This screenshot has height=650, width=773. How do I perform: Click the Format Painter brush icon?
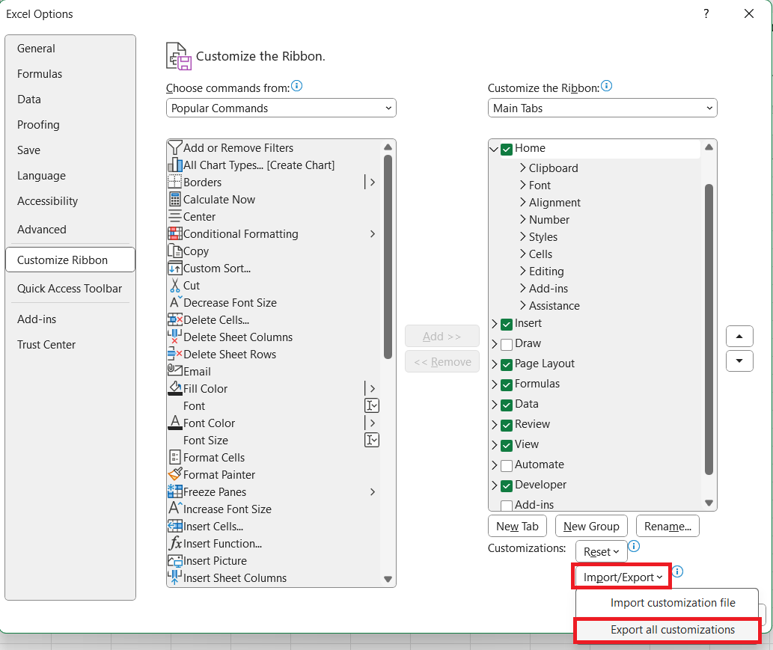click(x=175, y=474)
